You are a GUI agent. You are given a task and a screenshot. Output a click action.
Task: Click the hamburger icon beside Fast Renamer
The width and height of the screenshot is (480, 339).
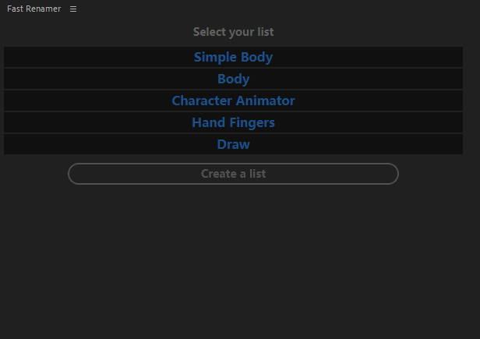pos(73,9)
